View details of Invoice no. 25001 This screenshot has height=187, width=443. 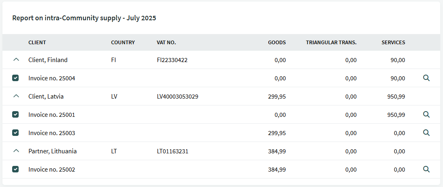[x=426, y=114]
